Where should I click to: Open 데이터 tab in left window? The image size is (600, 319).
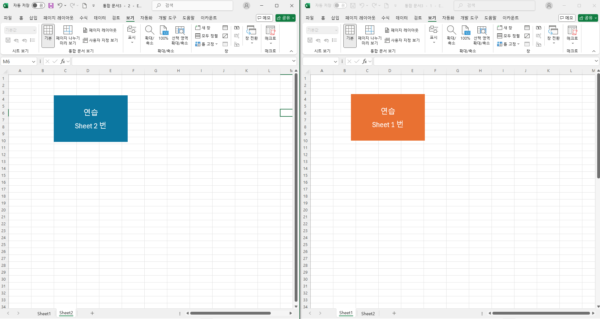pyautogui.click(x=100, y=18)
